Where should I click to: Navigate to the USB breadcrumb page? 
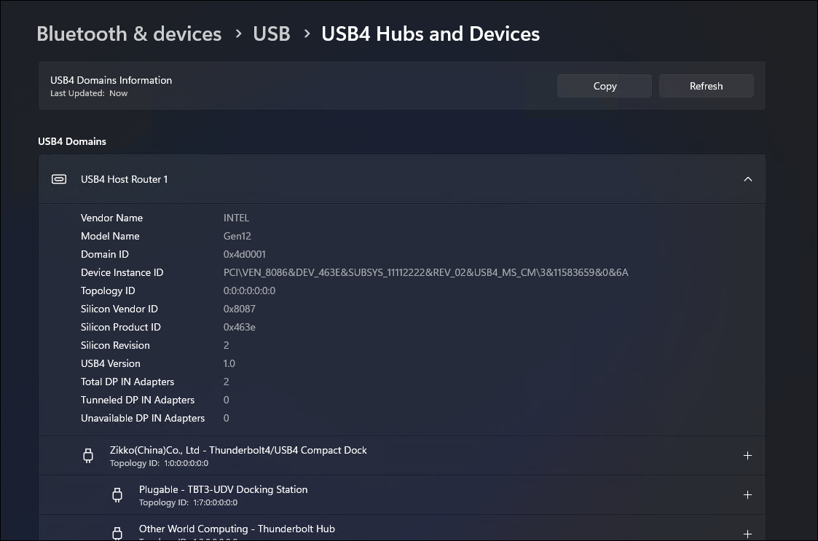(272, 34)
